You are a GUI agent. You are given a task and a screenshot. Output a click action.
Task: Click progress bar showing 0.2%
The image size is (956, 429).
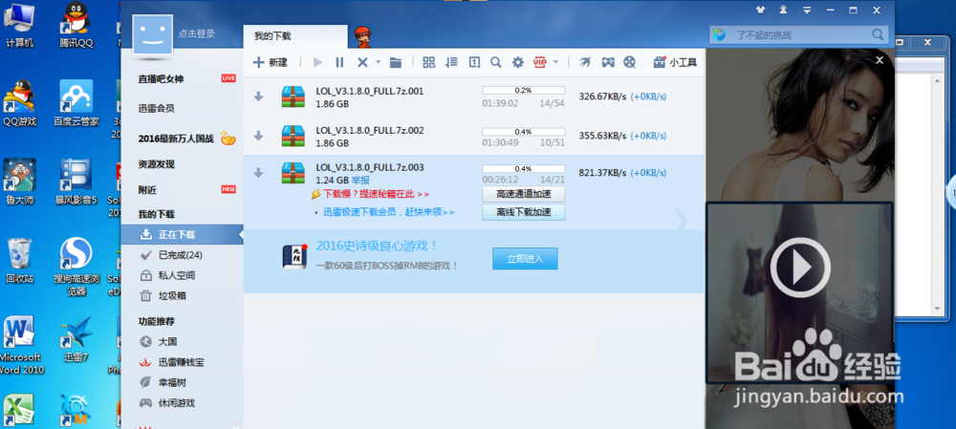click(x=523, y=90)
